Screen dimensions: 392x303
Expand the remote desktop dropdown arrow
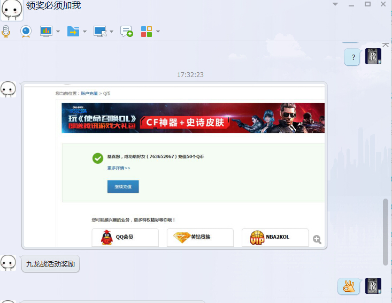point(111,32)
